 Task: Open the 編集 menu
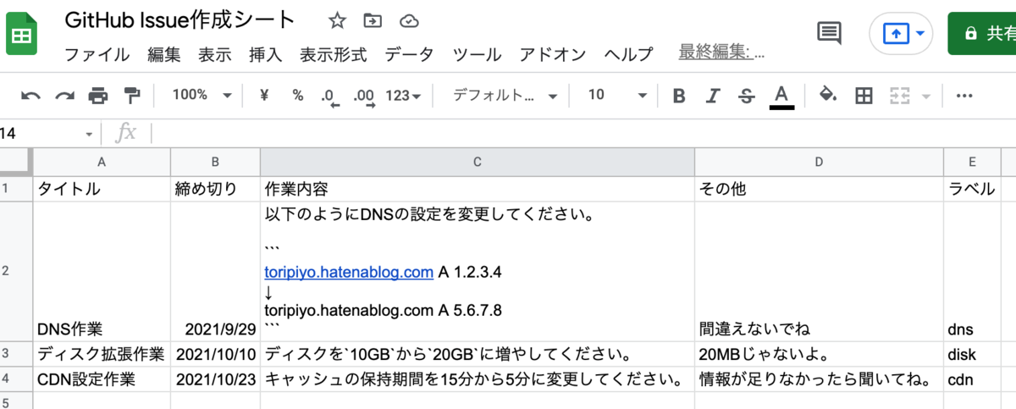[163, 54]
